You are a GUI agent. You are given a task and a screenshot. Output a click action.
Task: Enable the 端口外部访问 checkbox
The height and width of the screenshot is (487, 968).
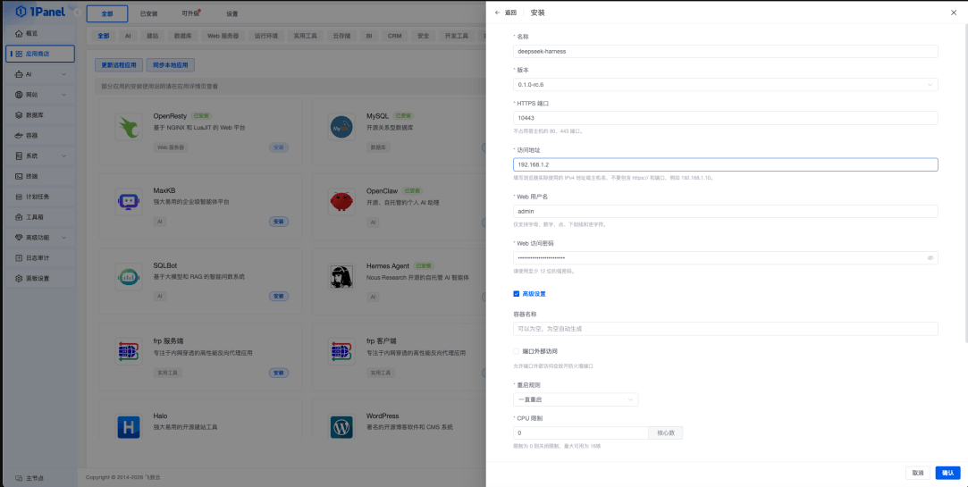tap(516, 351)
